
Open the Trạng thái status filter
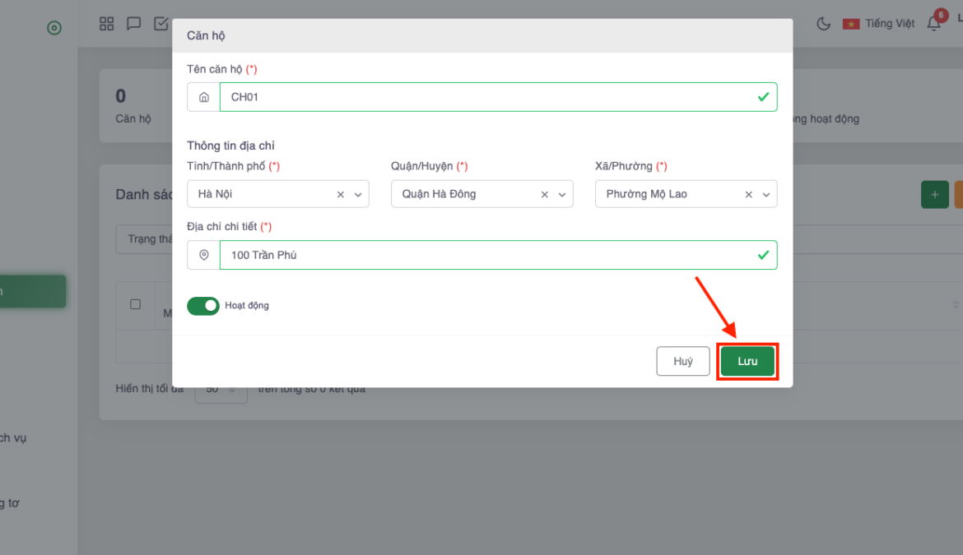[144, 239]
